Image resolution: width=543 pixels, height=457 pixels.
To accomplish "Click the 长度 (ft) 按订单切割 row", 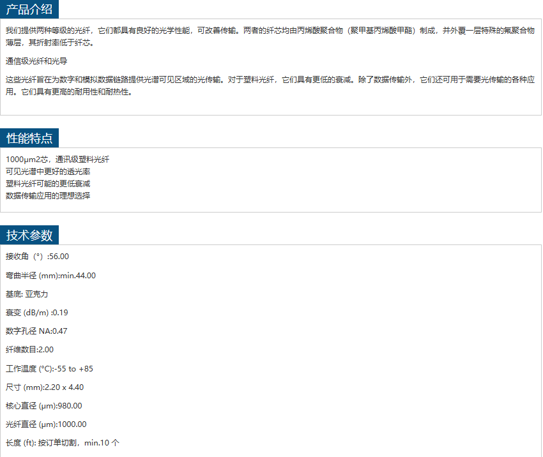I will pos(62,443).
